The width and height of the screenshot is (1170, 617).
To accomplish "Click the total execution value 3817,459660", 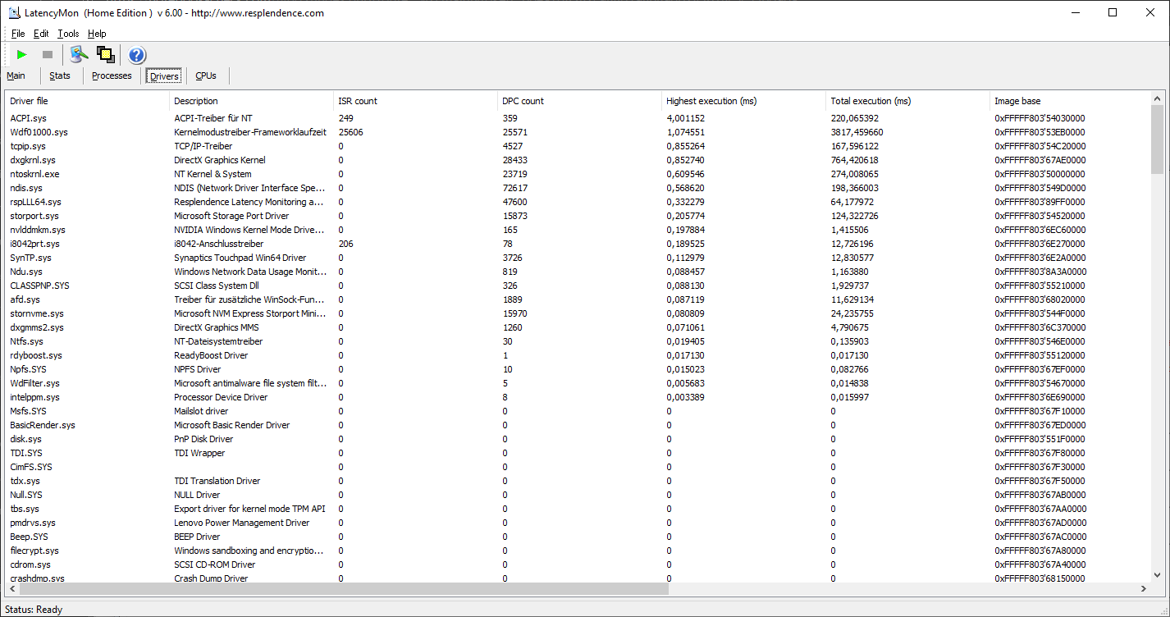I will [x=857, y=132].
